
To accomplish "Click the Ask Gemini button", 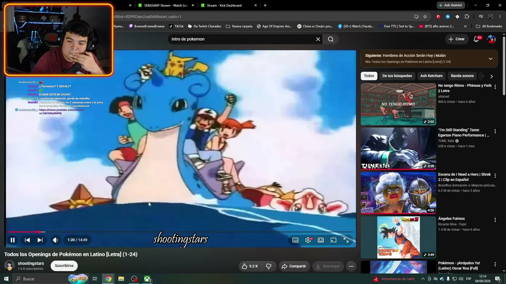I will pyautogui.click(x=450, y=6).
